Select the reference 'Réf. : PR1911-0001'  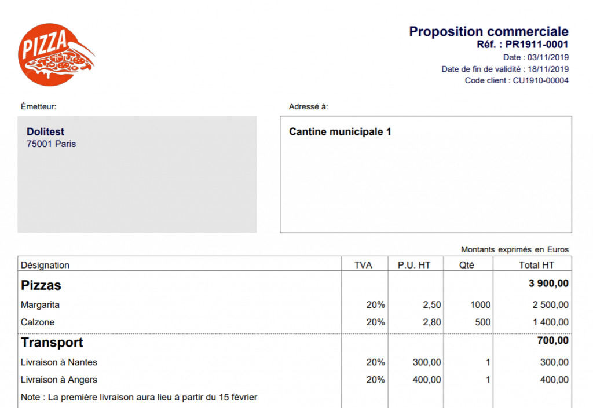(522, 45)
